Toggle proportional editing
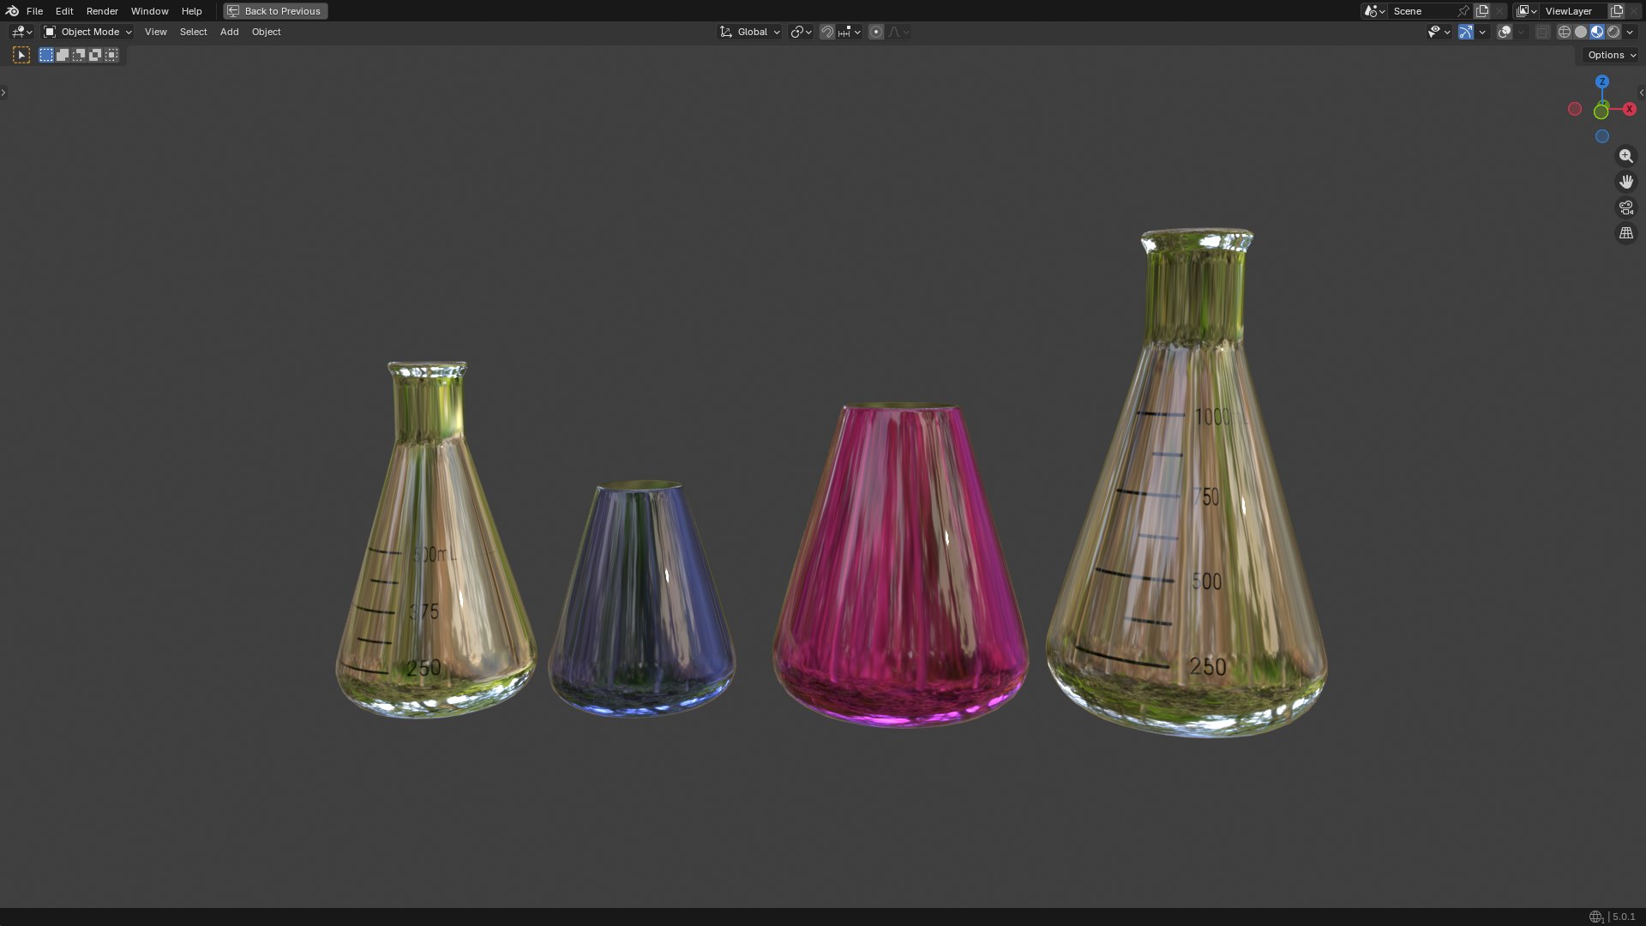 [x=876, y=32]
